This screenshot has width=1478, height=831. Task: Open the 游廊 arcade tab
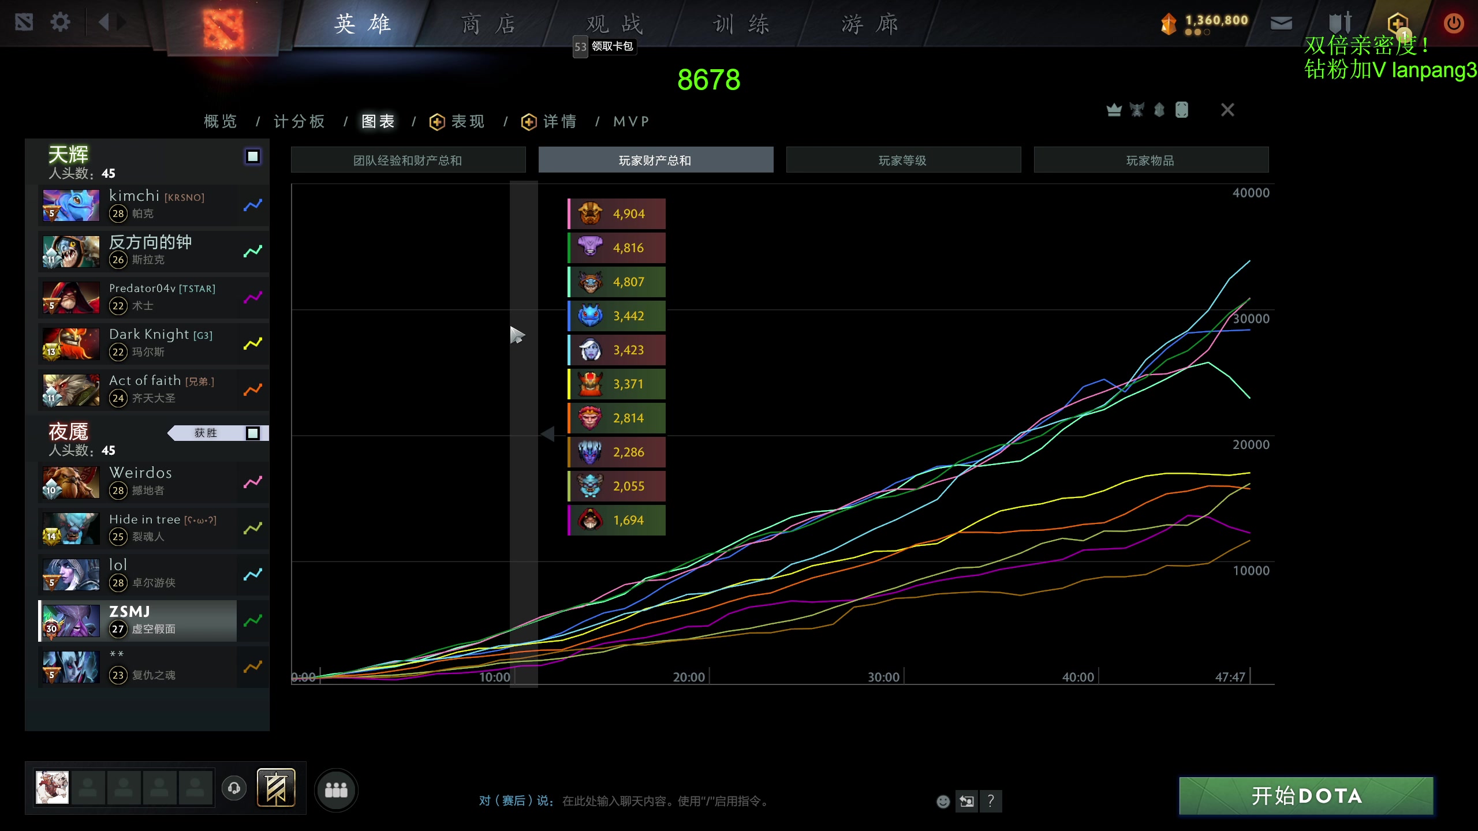[869, 24]
